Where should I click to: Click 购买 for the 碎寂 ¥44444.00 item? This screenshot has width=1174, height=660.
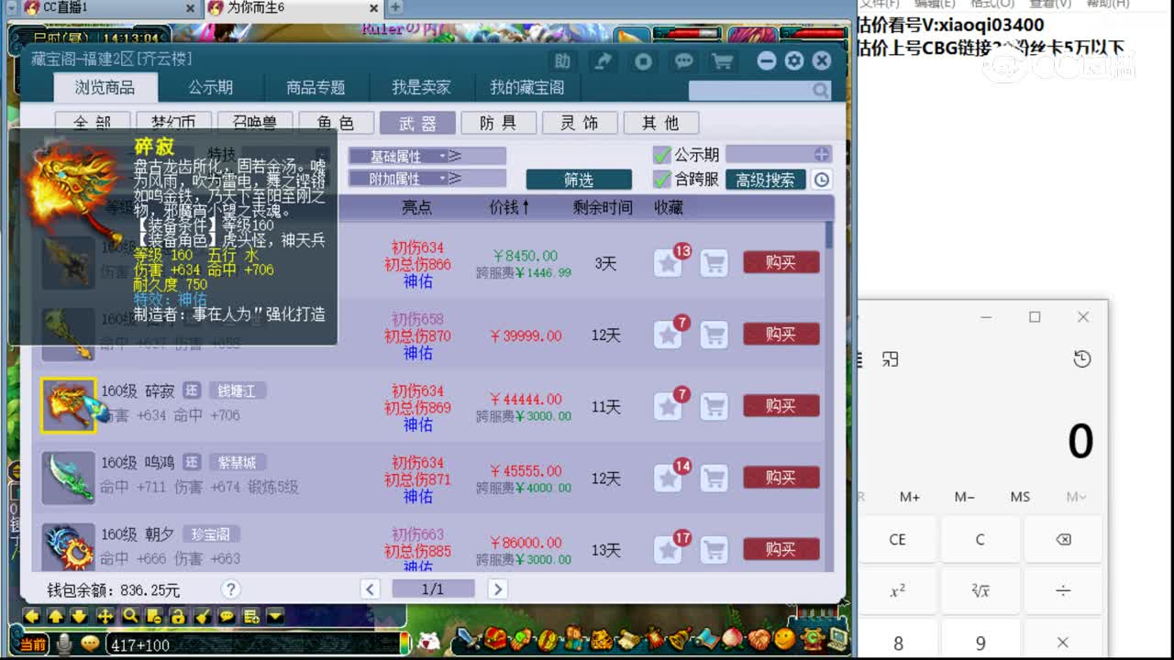click(x=781, y=406)
